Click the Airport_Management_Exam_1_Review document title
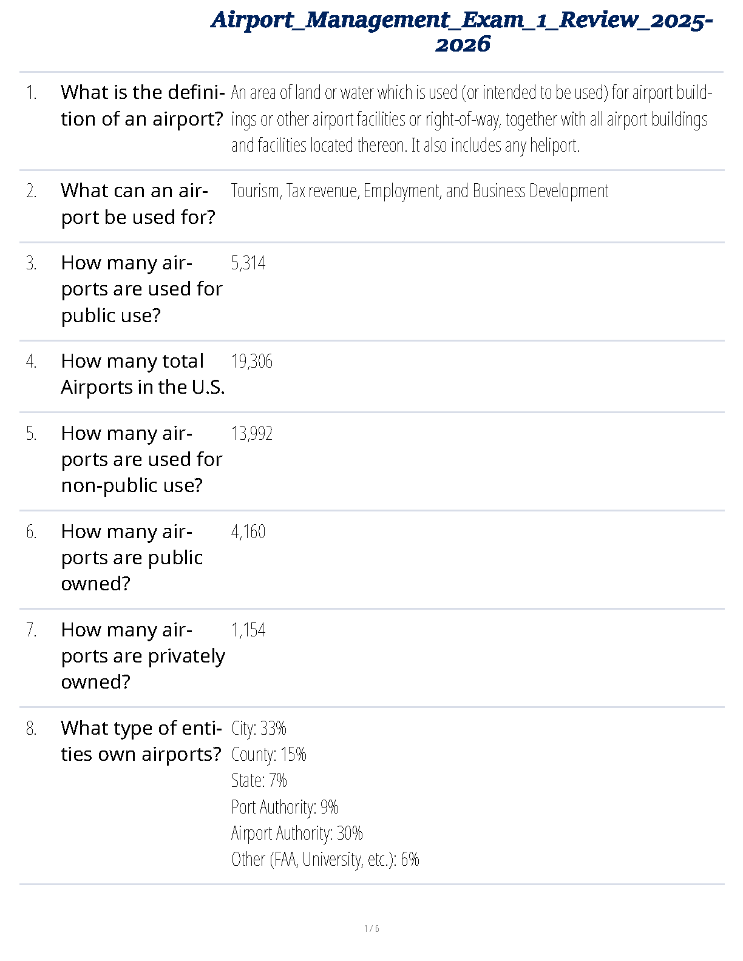This screenshot has width=743, height=961. pos(462,32)
